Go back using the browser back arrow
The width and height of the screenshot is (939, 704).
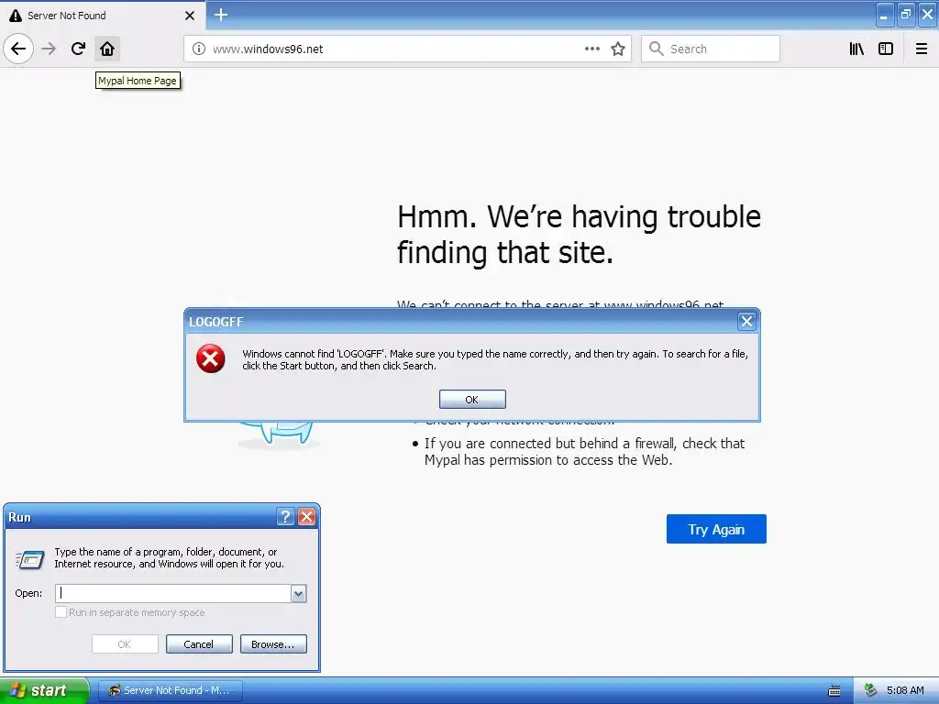point(18,49)
